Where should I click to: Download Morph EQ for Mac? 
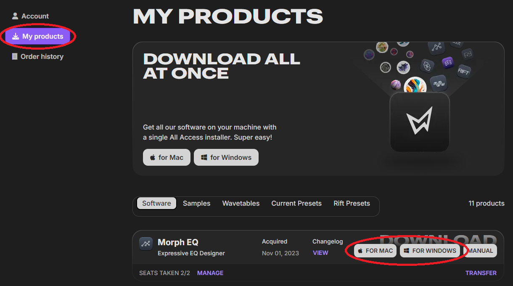pyautogui.click(x=375, y=251)
